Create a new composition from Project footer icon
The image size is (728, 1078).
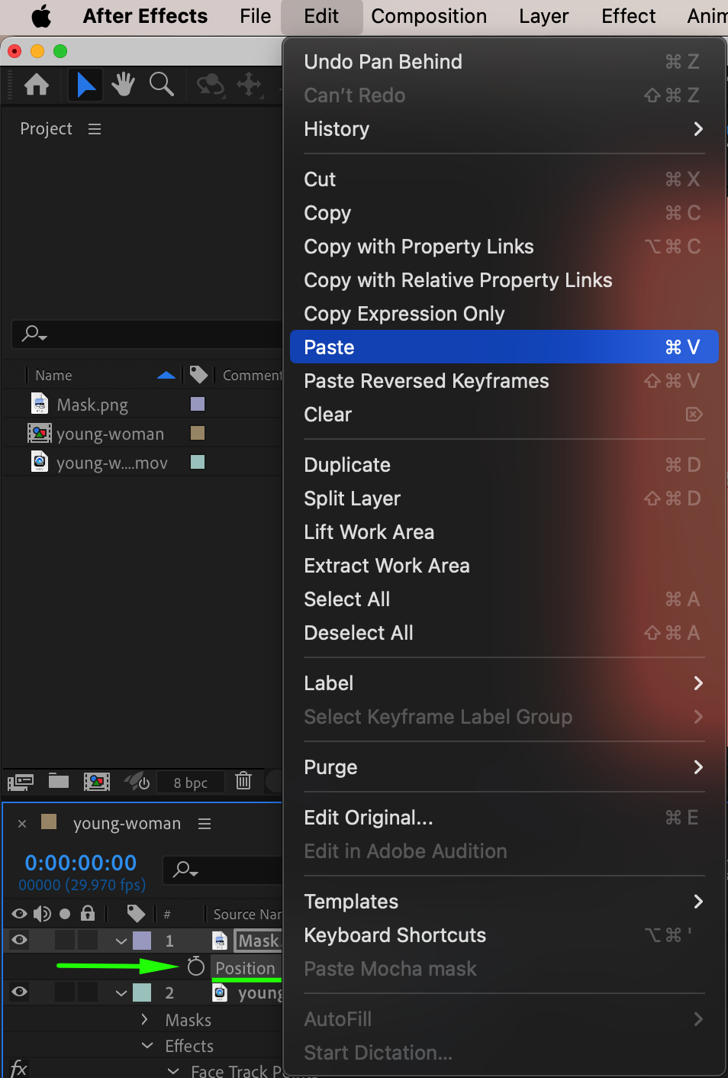tap(97, 781)
